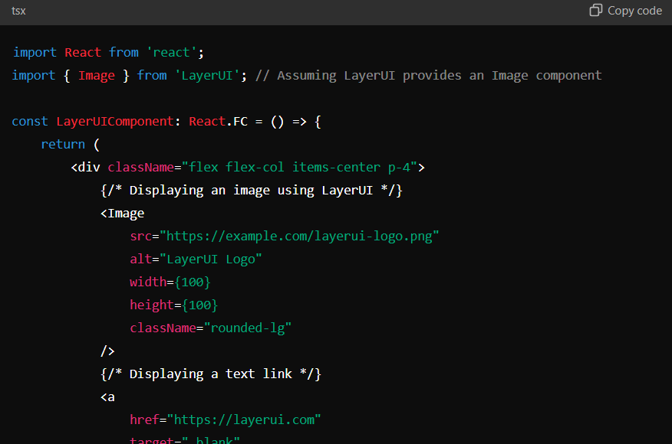This screenshot has height=444, width=672.
Task: Click the React.FC type annotation
Action: click(218, 122)
